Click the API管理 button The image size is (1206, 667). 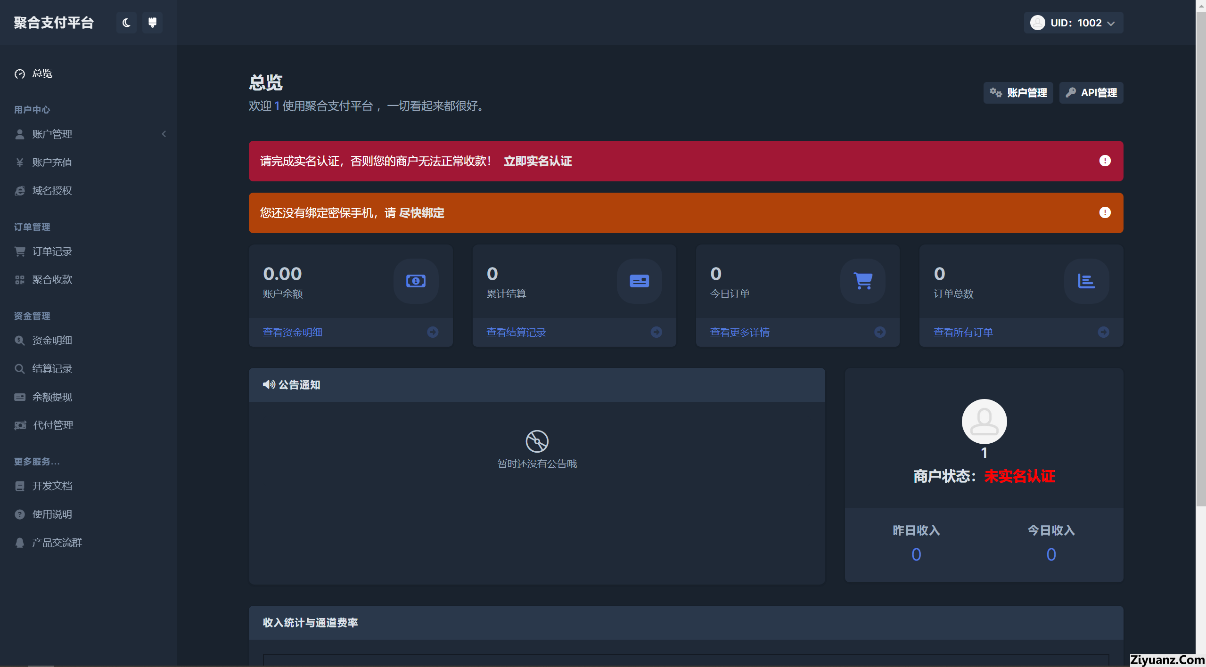tap(1091, 93)
